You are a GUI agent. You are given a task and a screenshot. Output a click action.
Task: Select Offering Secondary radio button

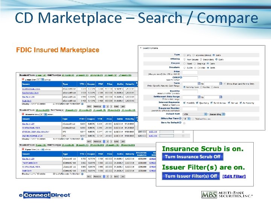click(x=201, y=59)
